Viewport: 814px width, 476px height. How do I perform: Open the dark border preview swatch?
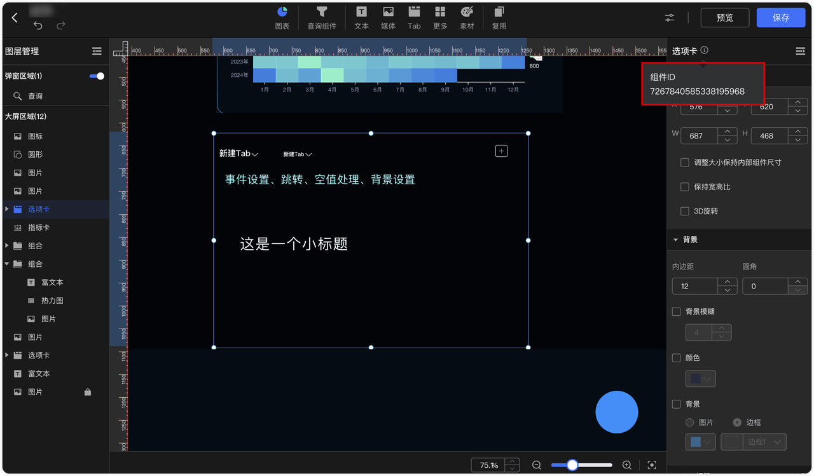(x=731, y=442)
